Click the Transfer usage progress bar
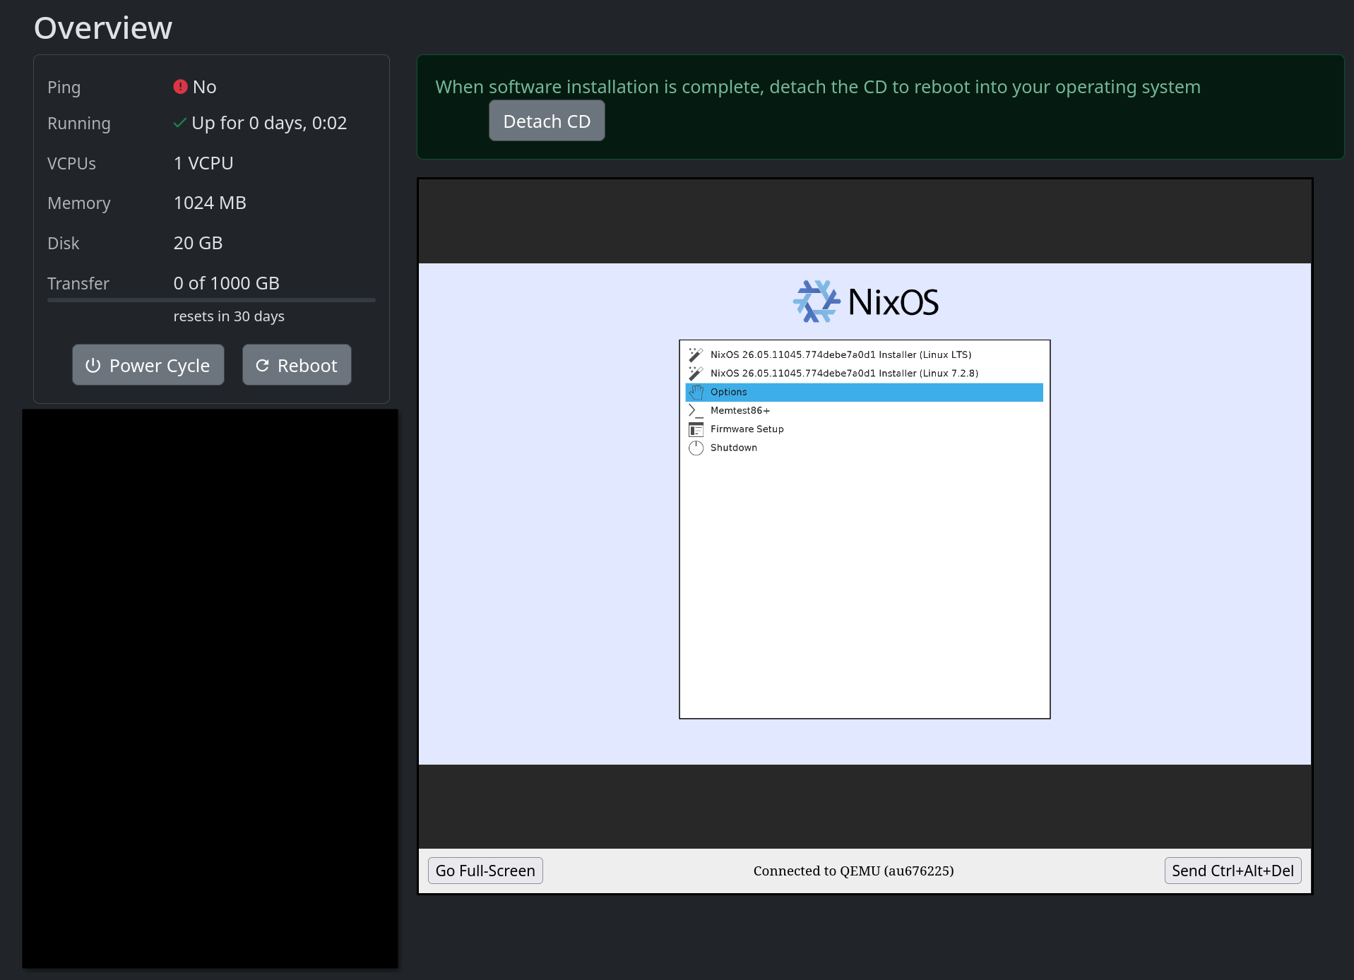The width and height of the screenshot is (1354, 980). [211, 300]
